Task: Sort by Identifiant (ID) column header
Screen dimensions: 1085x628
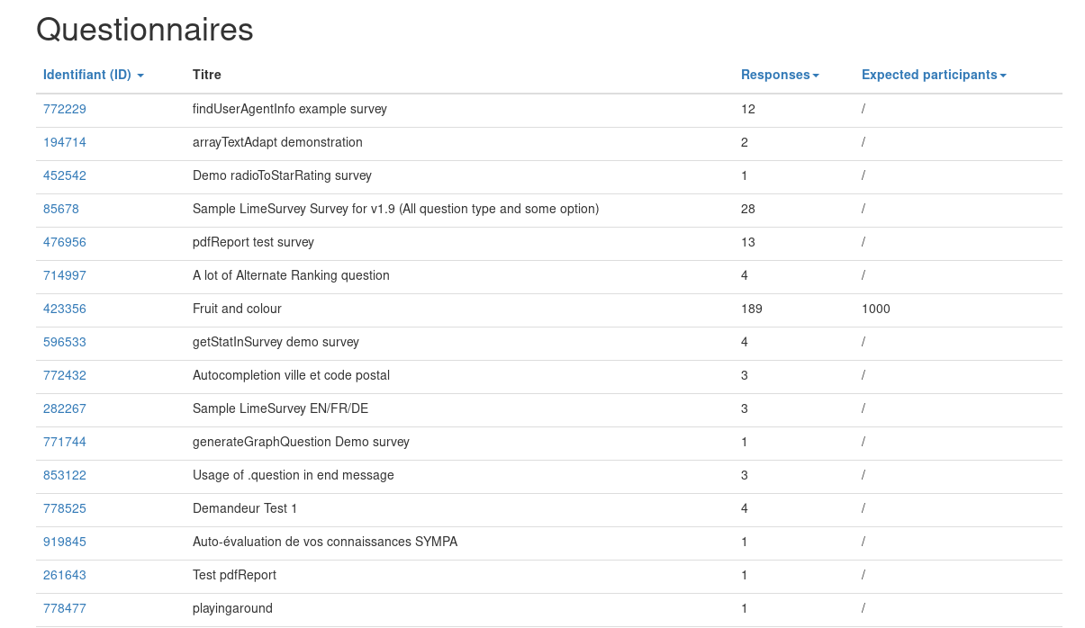Action: click(87, 76)
